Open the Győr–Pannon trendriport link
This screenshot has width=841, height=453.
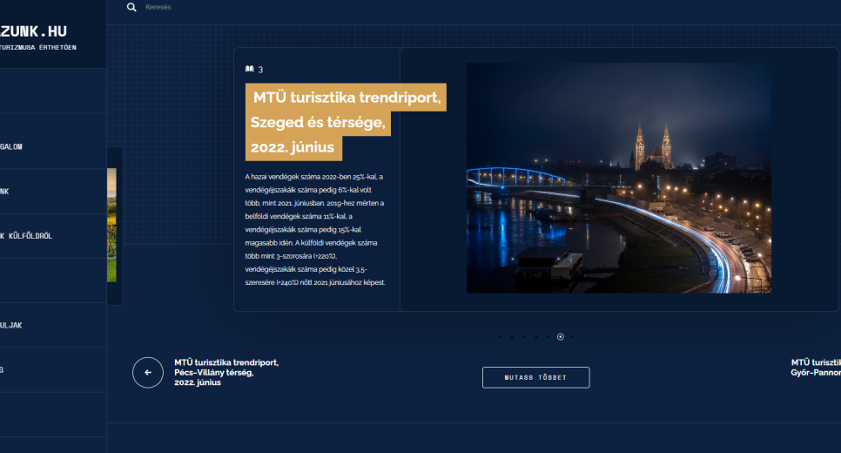click(x=816, y=367)
